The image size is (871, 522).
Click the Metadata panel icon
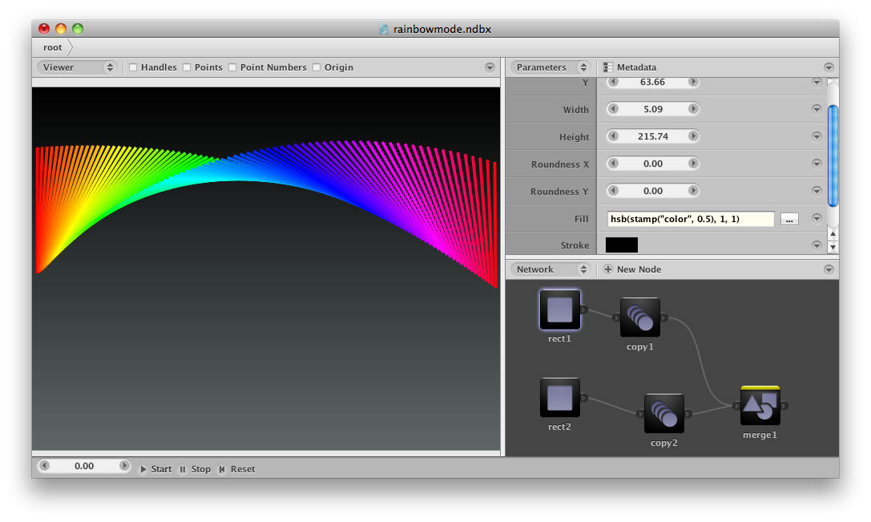tap(607, 67)
